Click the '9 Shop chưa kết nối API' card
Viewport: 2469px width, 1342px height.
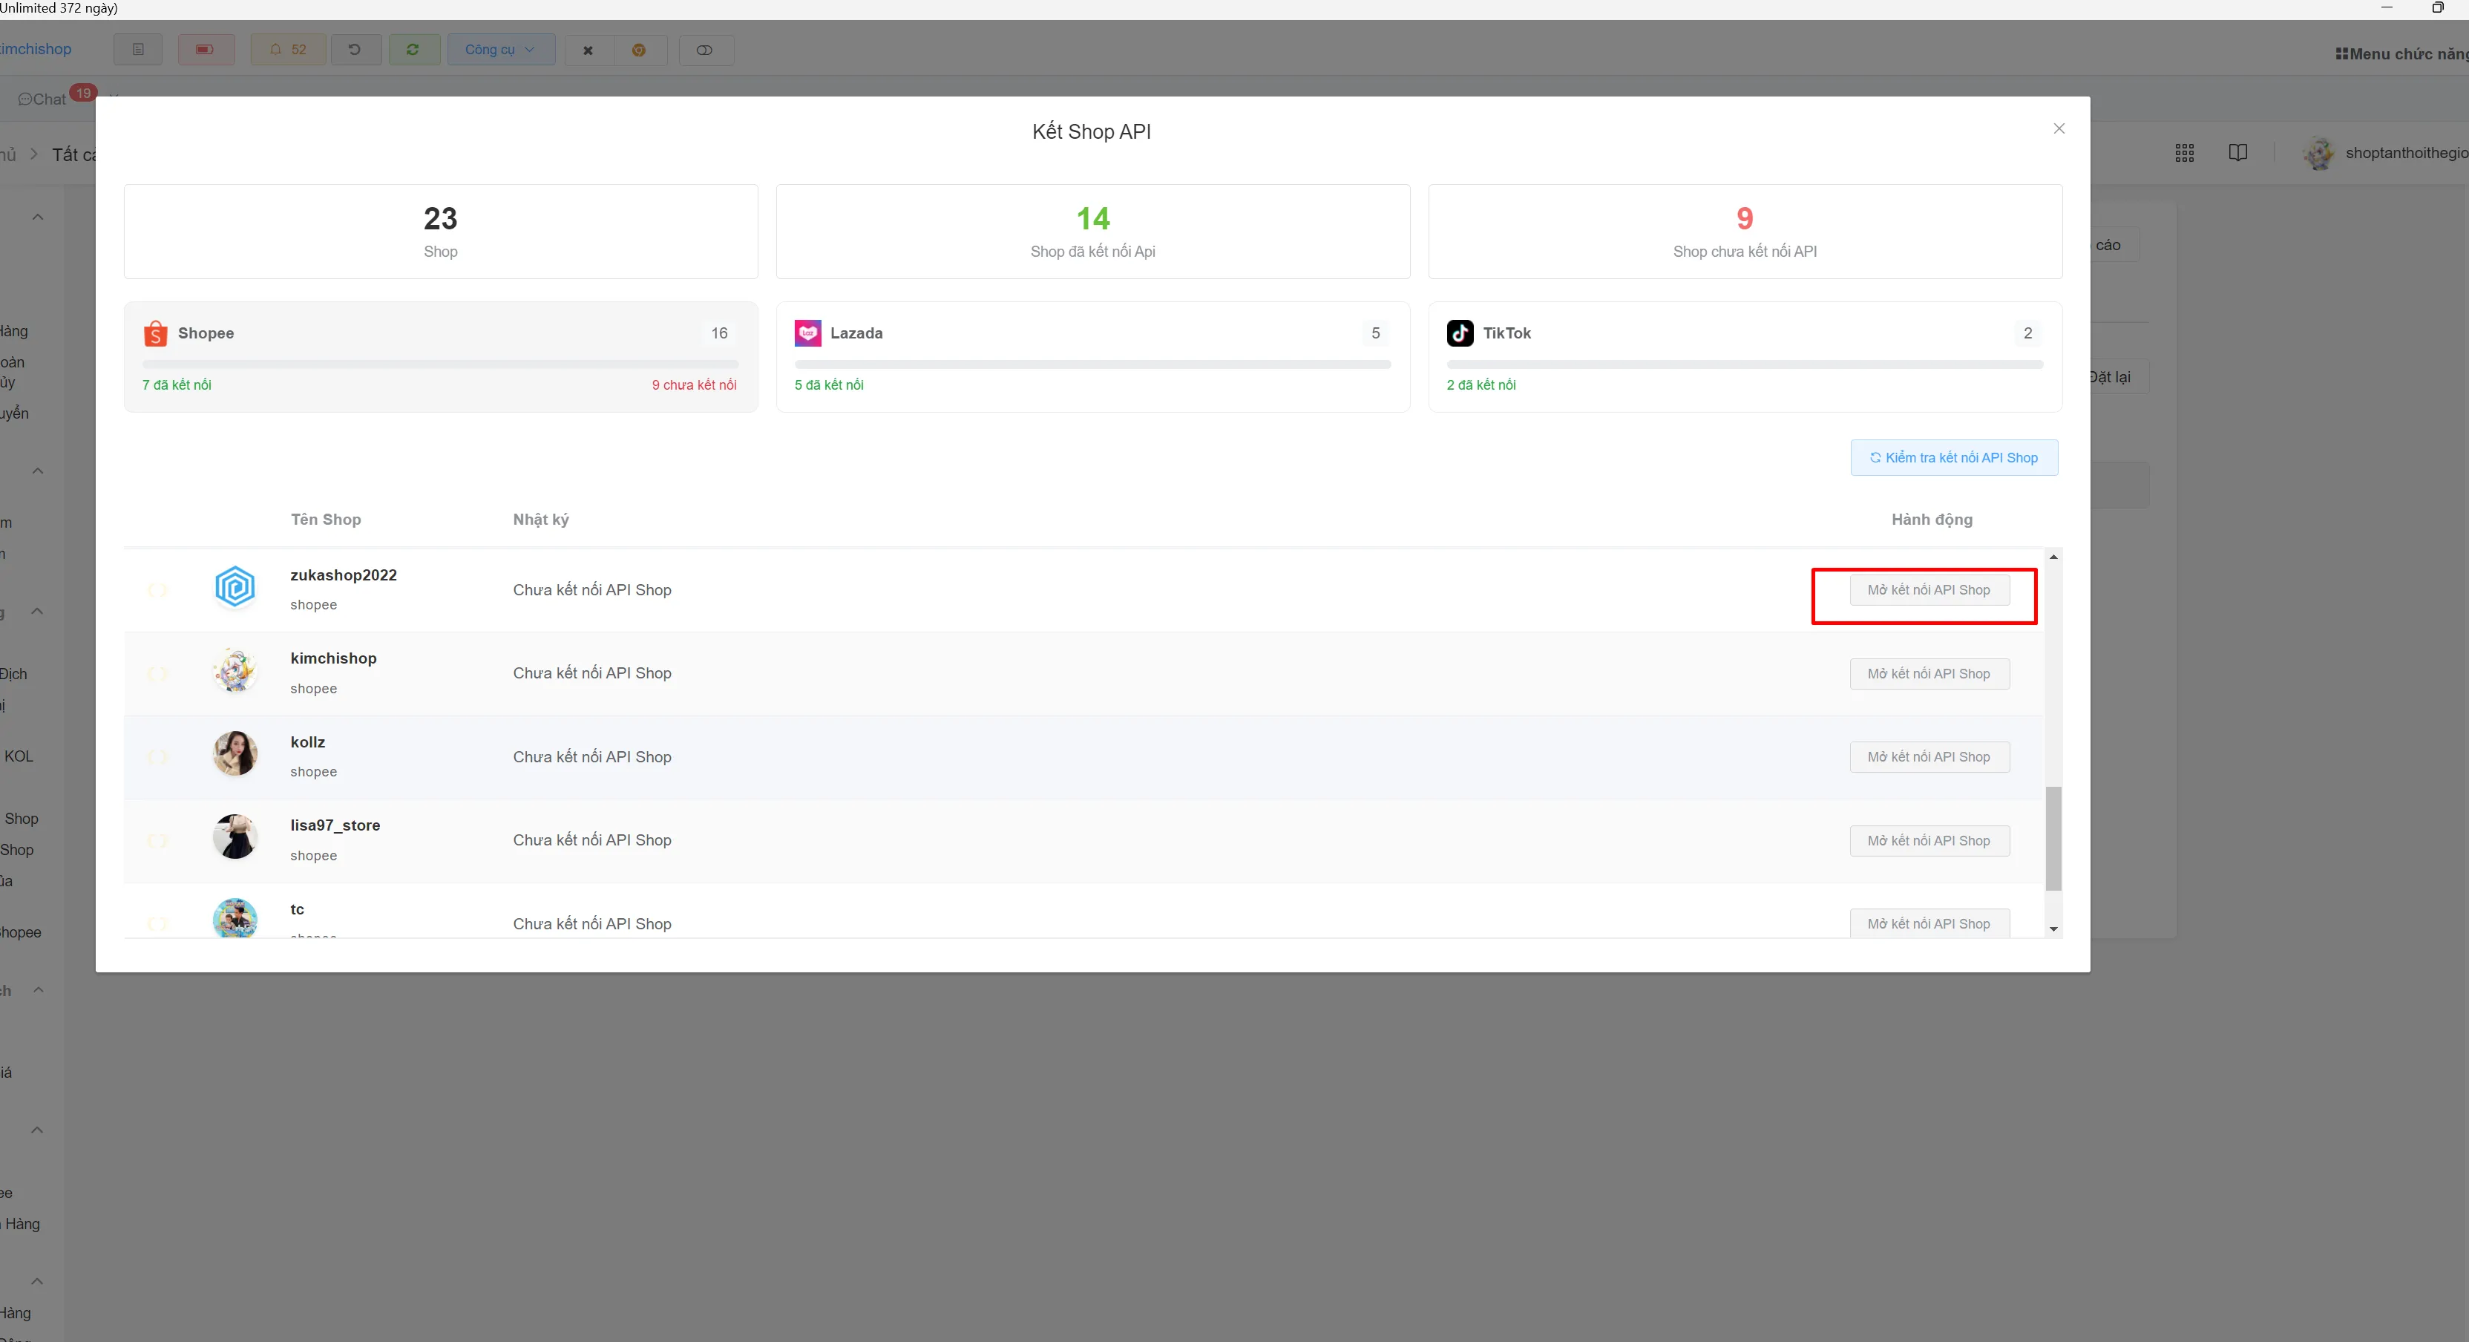pos(1745,231)
